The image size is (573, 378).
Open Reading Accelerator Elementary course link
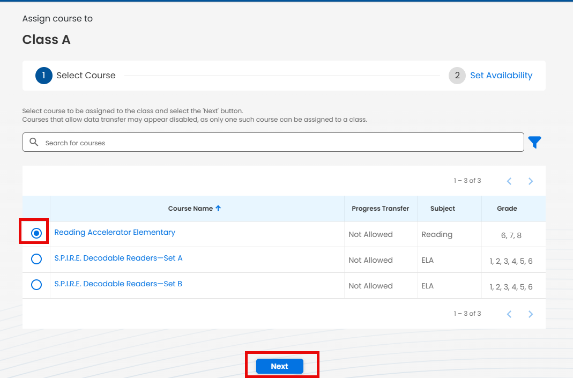point(115,232)
